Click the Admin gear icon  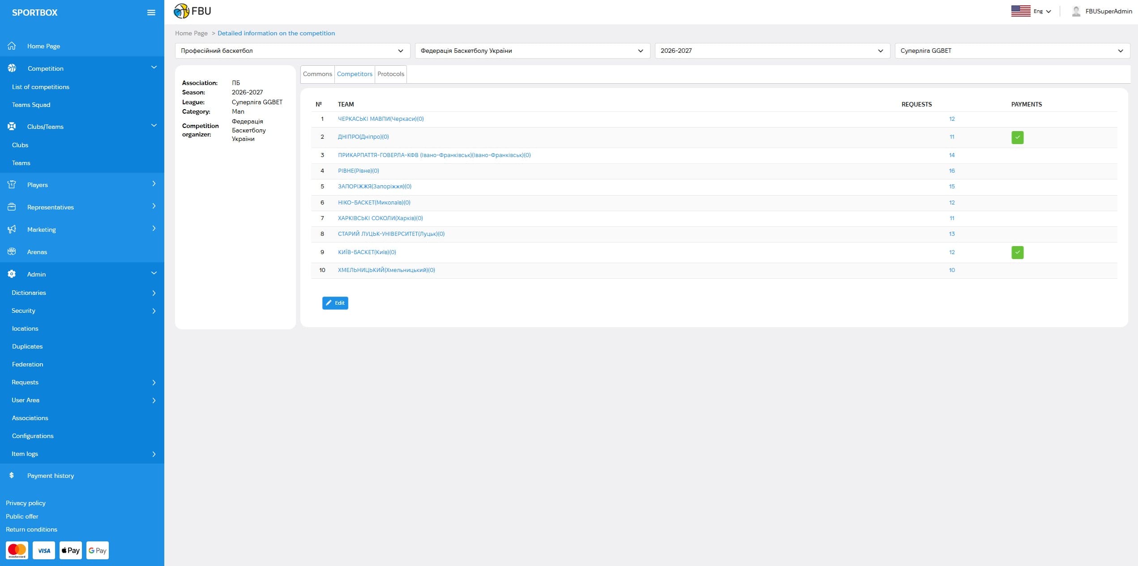12,274
